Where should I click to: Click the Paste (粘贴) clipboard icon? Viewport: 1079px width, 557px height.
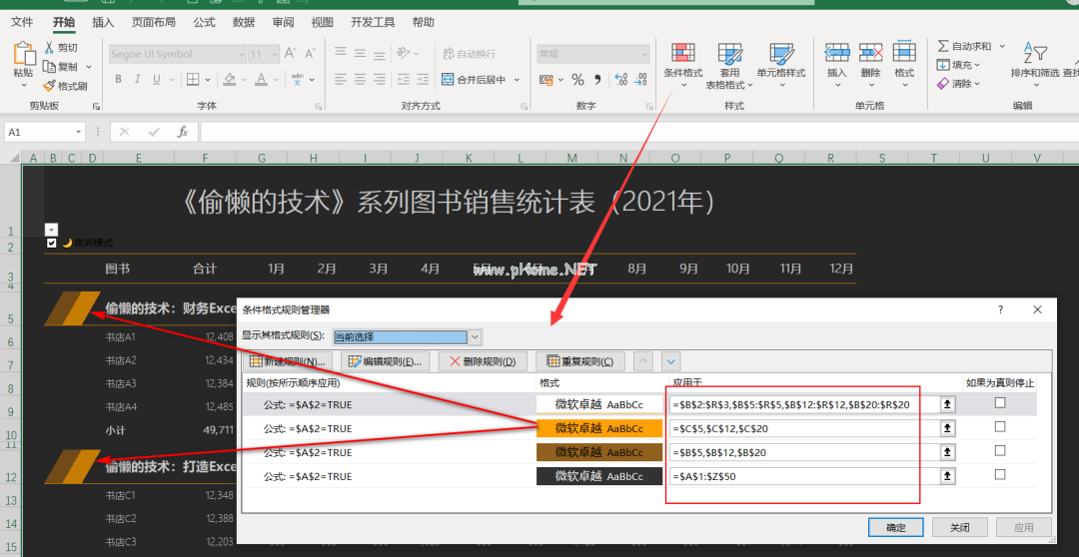click(x=23, y=54)
